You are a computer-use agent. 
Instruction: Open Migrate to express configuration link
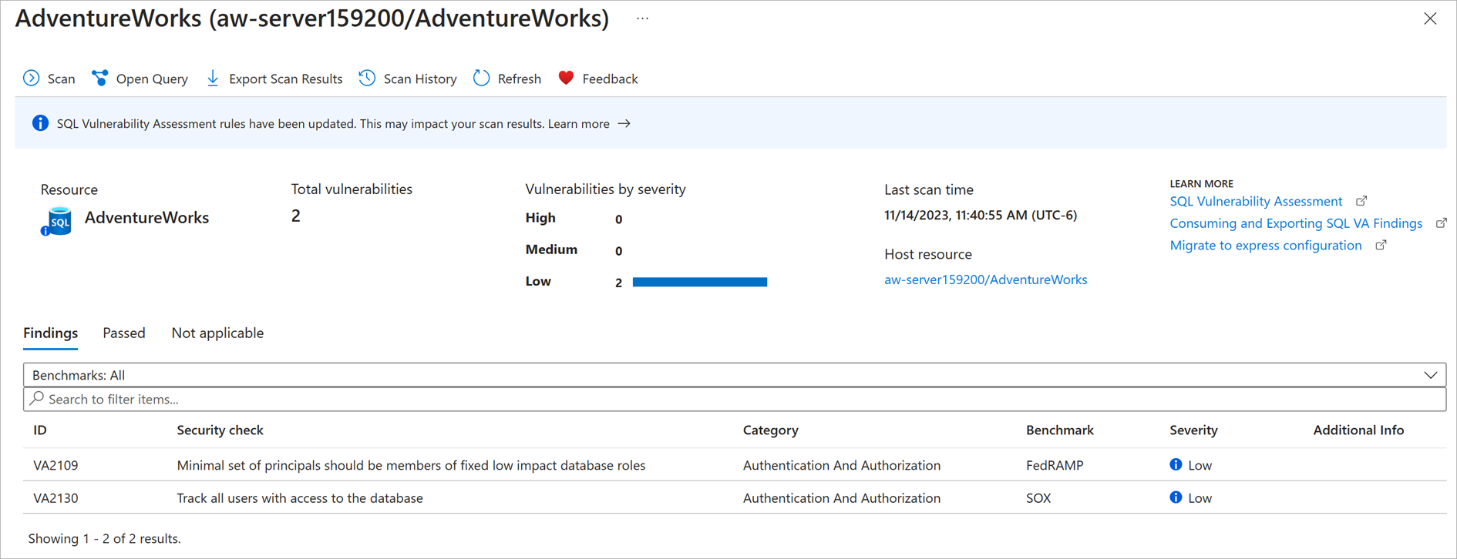click(1266, 246)
